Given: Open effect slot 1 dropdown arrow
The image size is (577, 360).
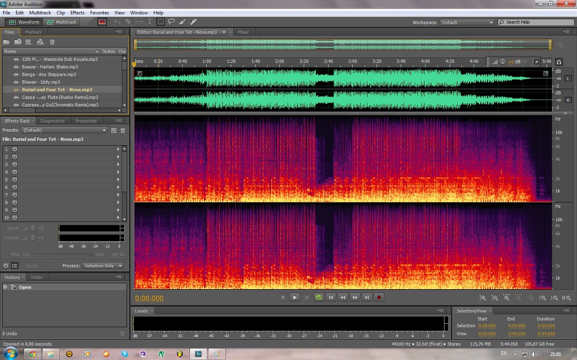Looking at the screenshot, I should 118,149.
